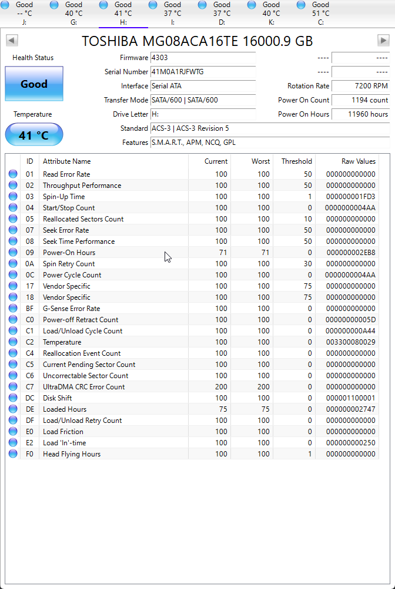Select the C: drive tab at 51 °C
395x589 pixels.
[x=320, y=14]
